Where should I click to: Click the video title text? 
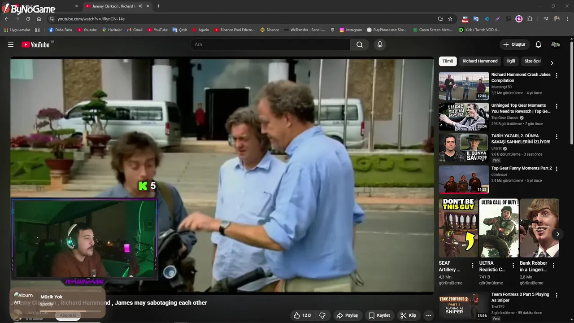tap(109, 303)
